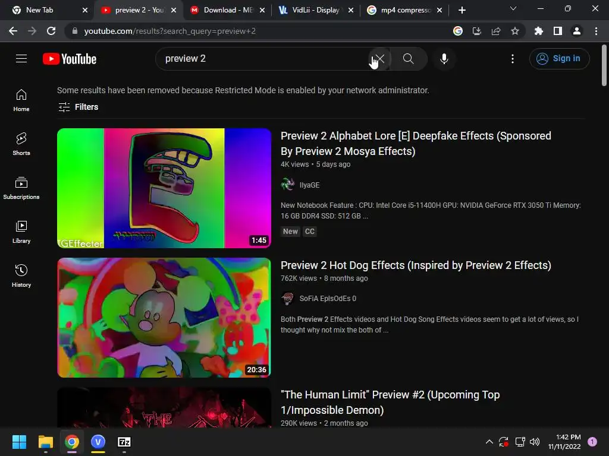Viewport: 609px width, 456px height.
Task: Open the clock and date 1:42 PM
Action: pos(564,442)
